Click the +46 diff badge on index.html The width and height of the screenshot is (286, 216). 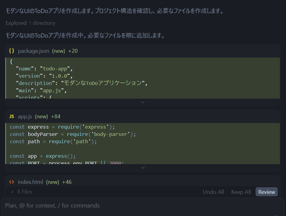(x=67, y=182)
